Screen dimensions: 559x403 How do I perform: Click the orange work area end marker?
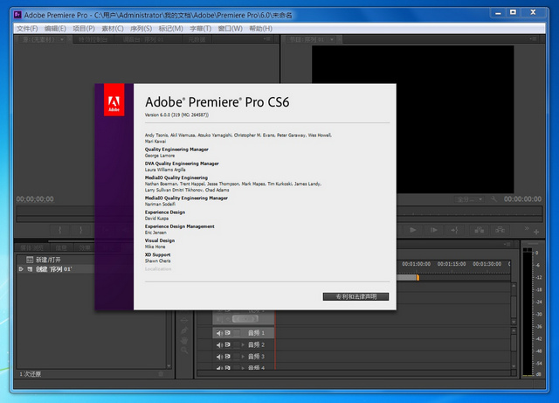tap(418, 277)
